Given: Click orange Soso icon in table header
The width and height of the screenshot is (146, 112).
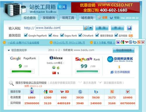Looking at the screenshot, I should click(x=112, y=92).
